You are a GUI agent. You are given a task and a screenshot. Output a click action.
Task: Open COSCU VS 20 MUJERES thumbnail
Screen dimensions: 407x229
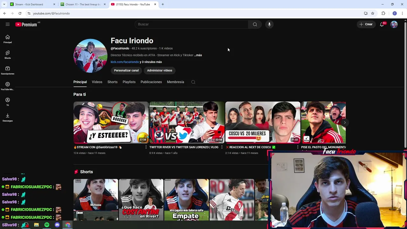pyautogui.click(x=263, y=122)
